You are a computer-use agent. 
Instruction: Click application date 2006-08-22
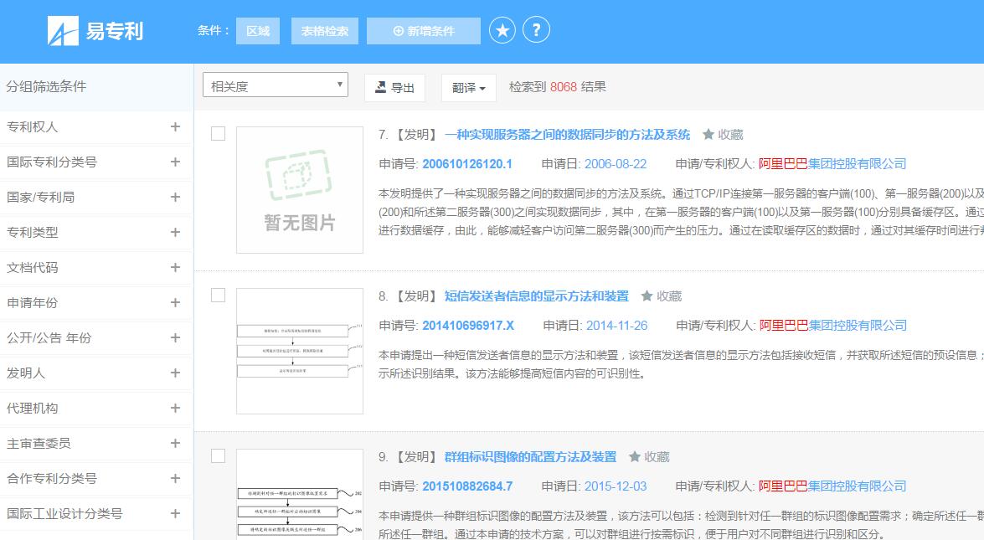(x=615, y=164)
